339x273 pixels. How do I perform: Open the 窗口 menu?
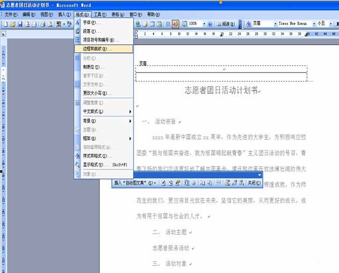click(x=136, y=15)
